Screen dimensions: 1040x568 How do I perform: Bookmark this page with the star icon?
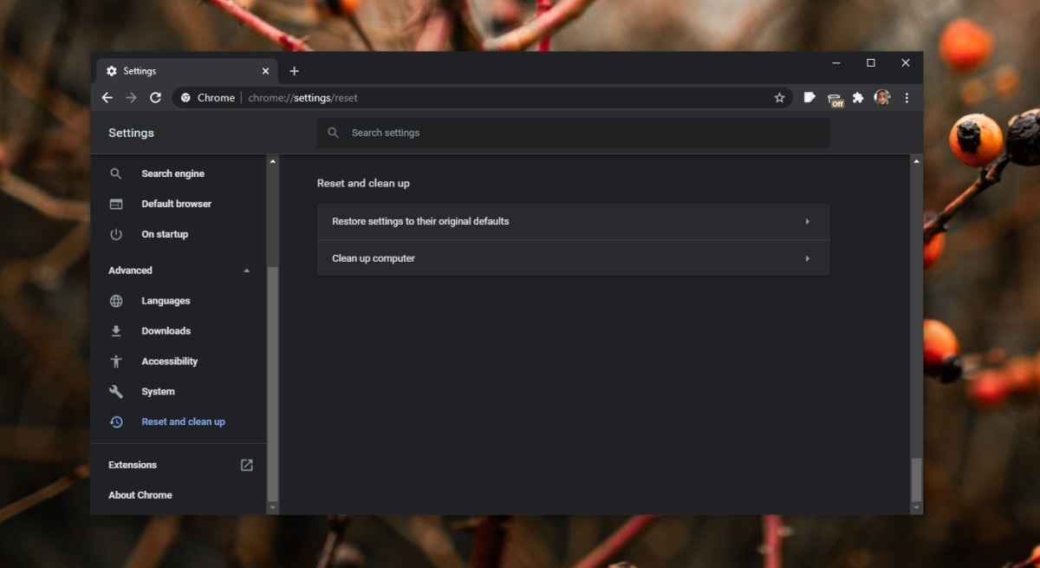tap(779, 98)
